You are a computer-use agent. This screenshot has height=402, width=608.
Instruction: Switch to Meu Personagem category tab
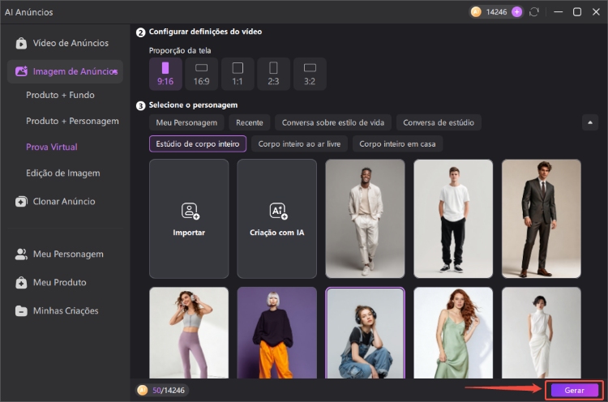tap(186, 122)
